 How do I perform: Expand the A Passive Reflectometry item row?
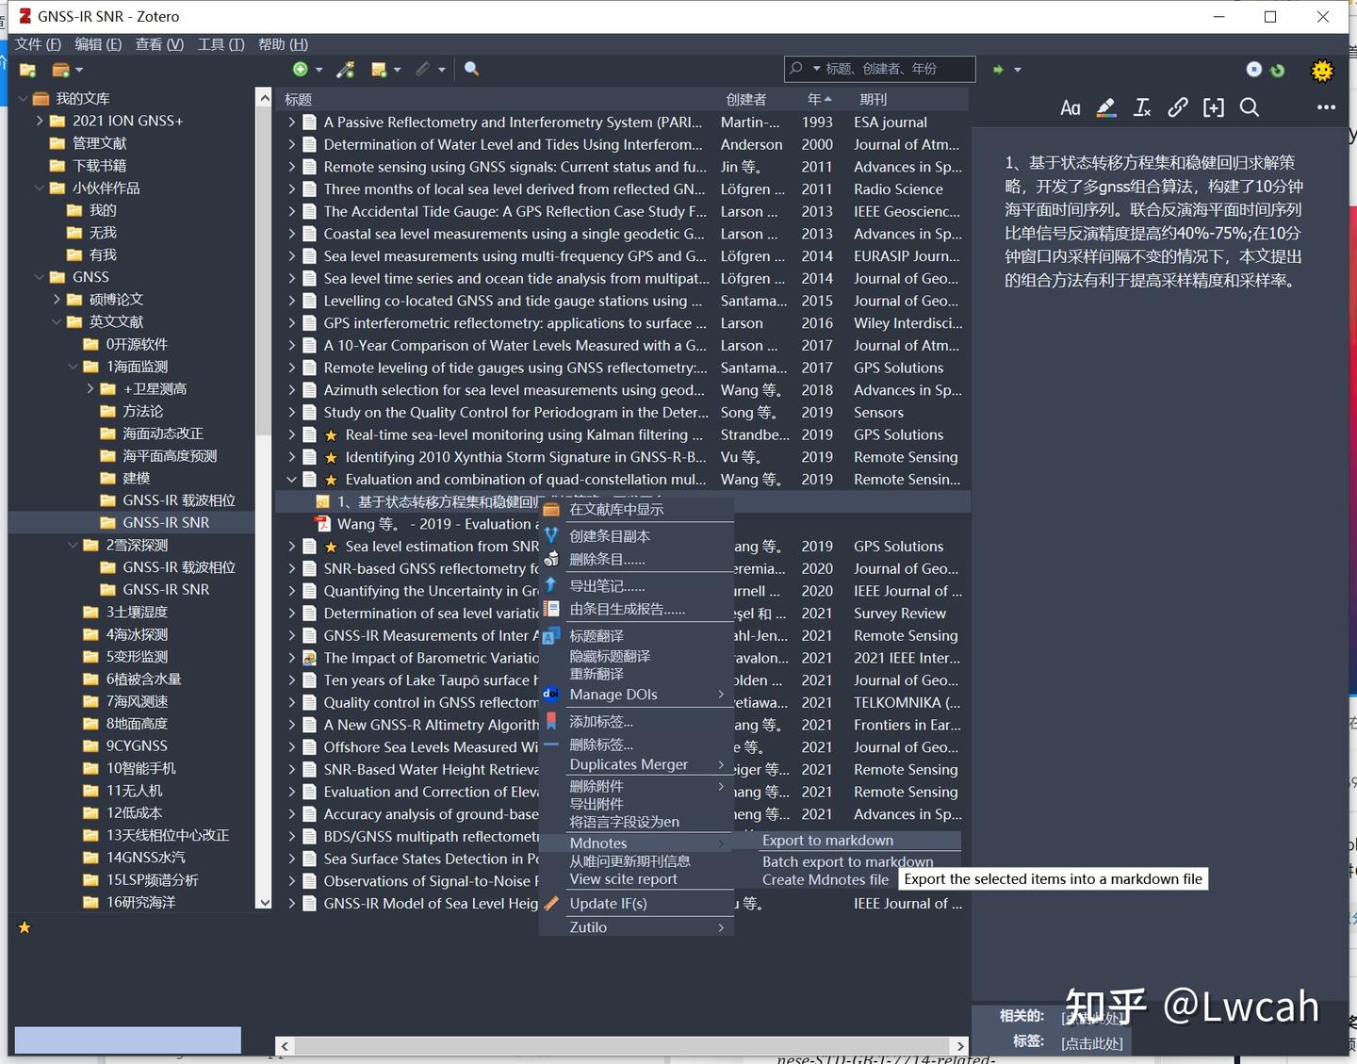coord(292,122)
